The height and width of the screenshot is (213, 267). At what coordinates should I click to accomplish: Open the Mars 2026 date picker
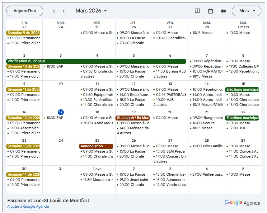point(91,11)
